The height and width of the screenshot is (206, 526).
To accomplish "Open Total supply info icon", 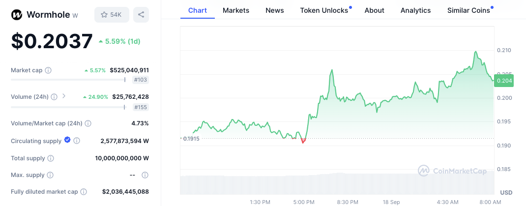I will (x=51, y=158).
